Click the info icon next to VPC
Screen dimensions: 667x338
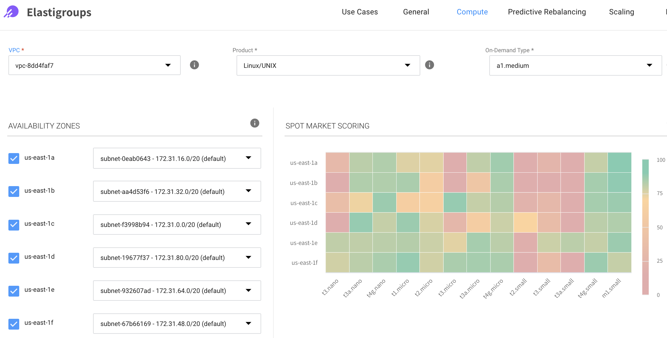pyautogui.click(x=194, y=65)
